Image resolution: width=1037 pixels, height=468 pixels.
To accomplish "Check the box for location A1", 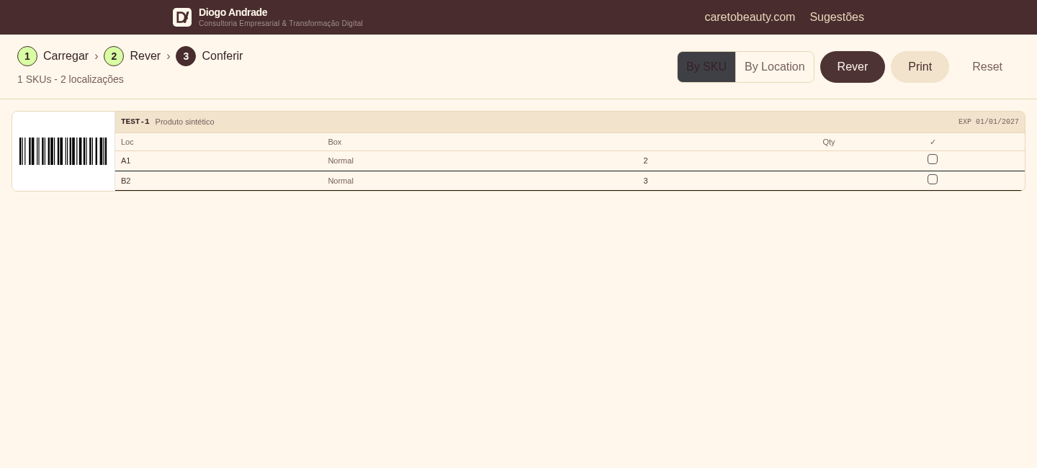I will [x=933, y=159].
